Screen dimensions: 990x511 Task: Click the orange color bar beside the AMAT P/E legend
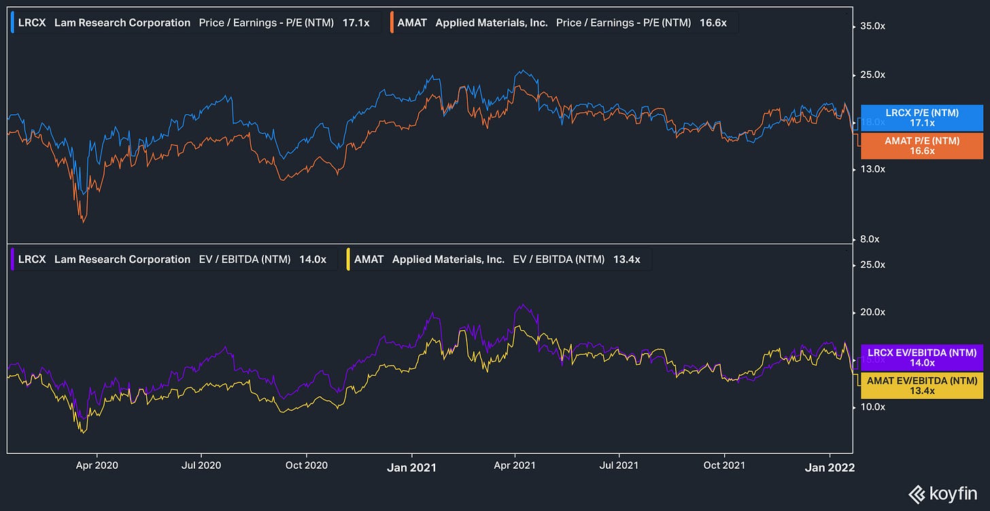point(392,22)
